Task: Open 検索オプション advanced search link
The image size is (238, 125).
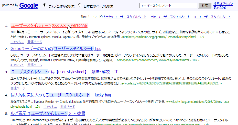Action: (223, 4)
